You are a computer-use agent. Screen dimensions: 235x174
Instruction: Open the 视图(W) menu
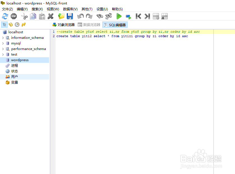point(53,9)
